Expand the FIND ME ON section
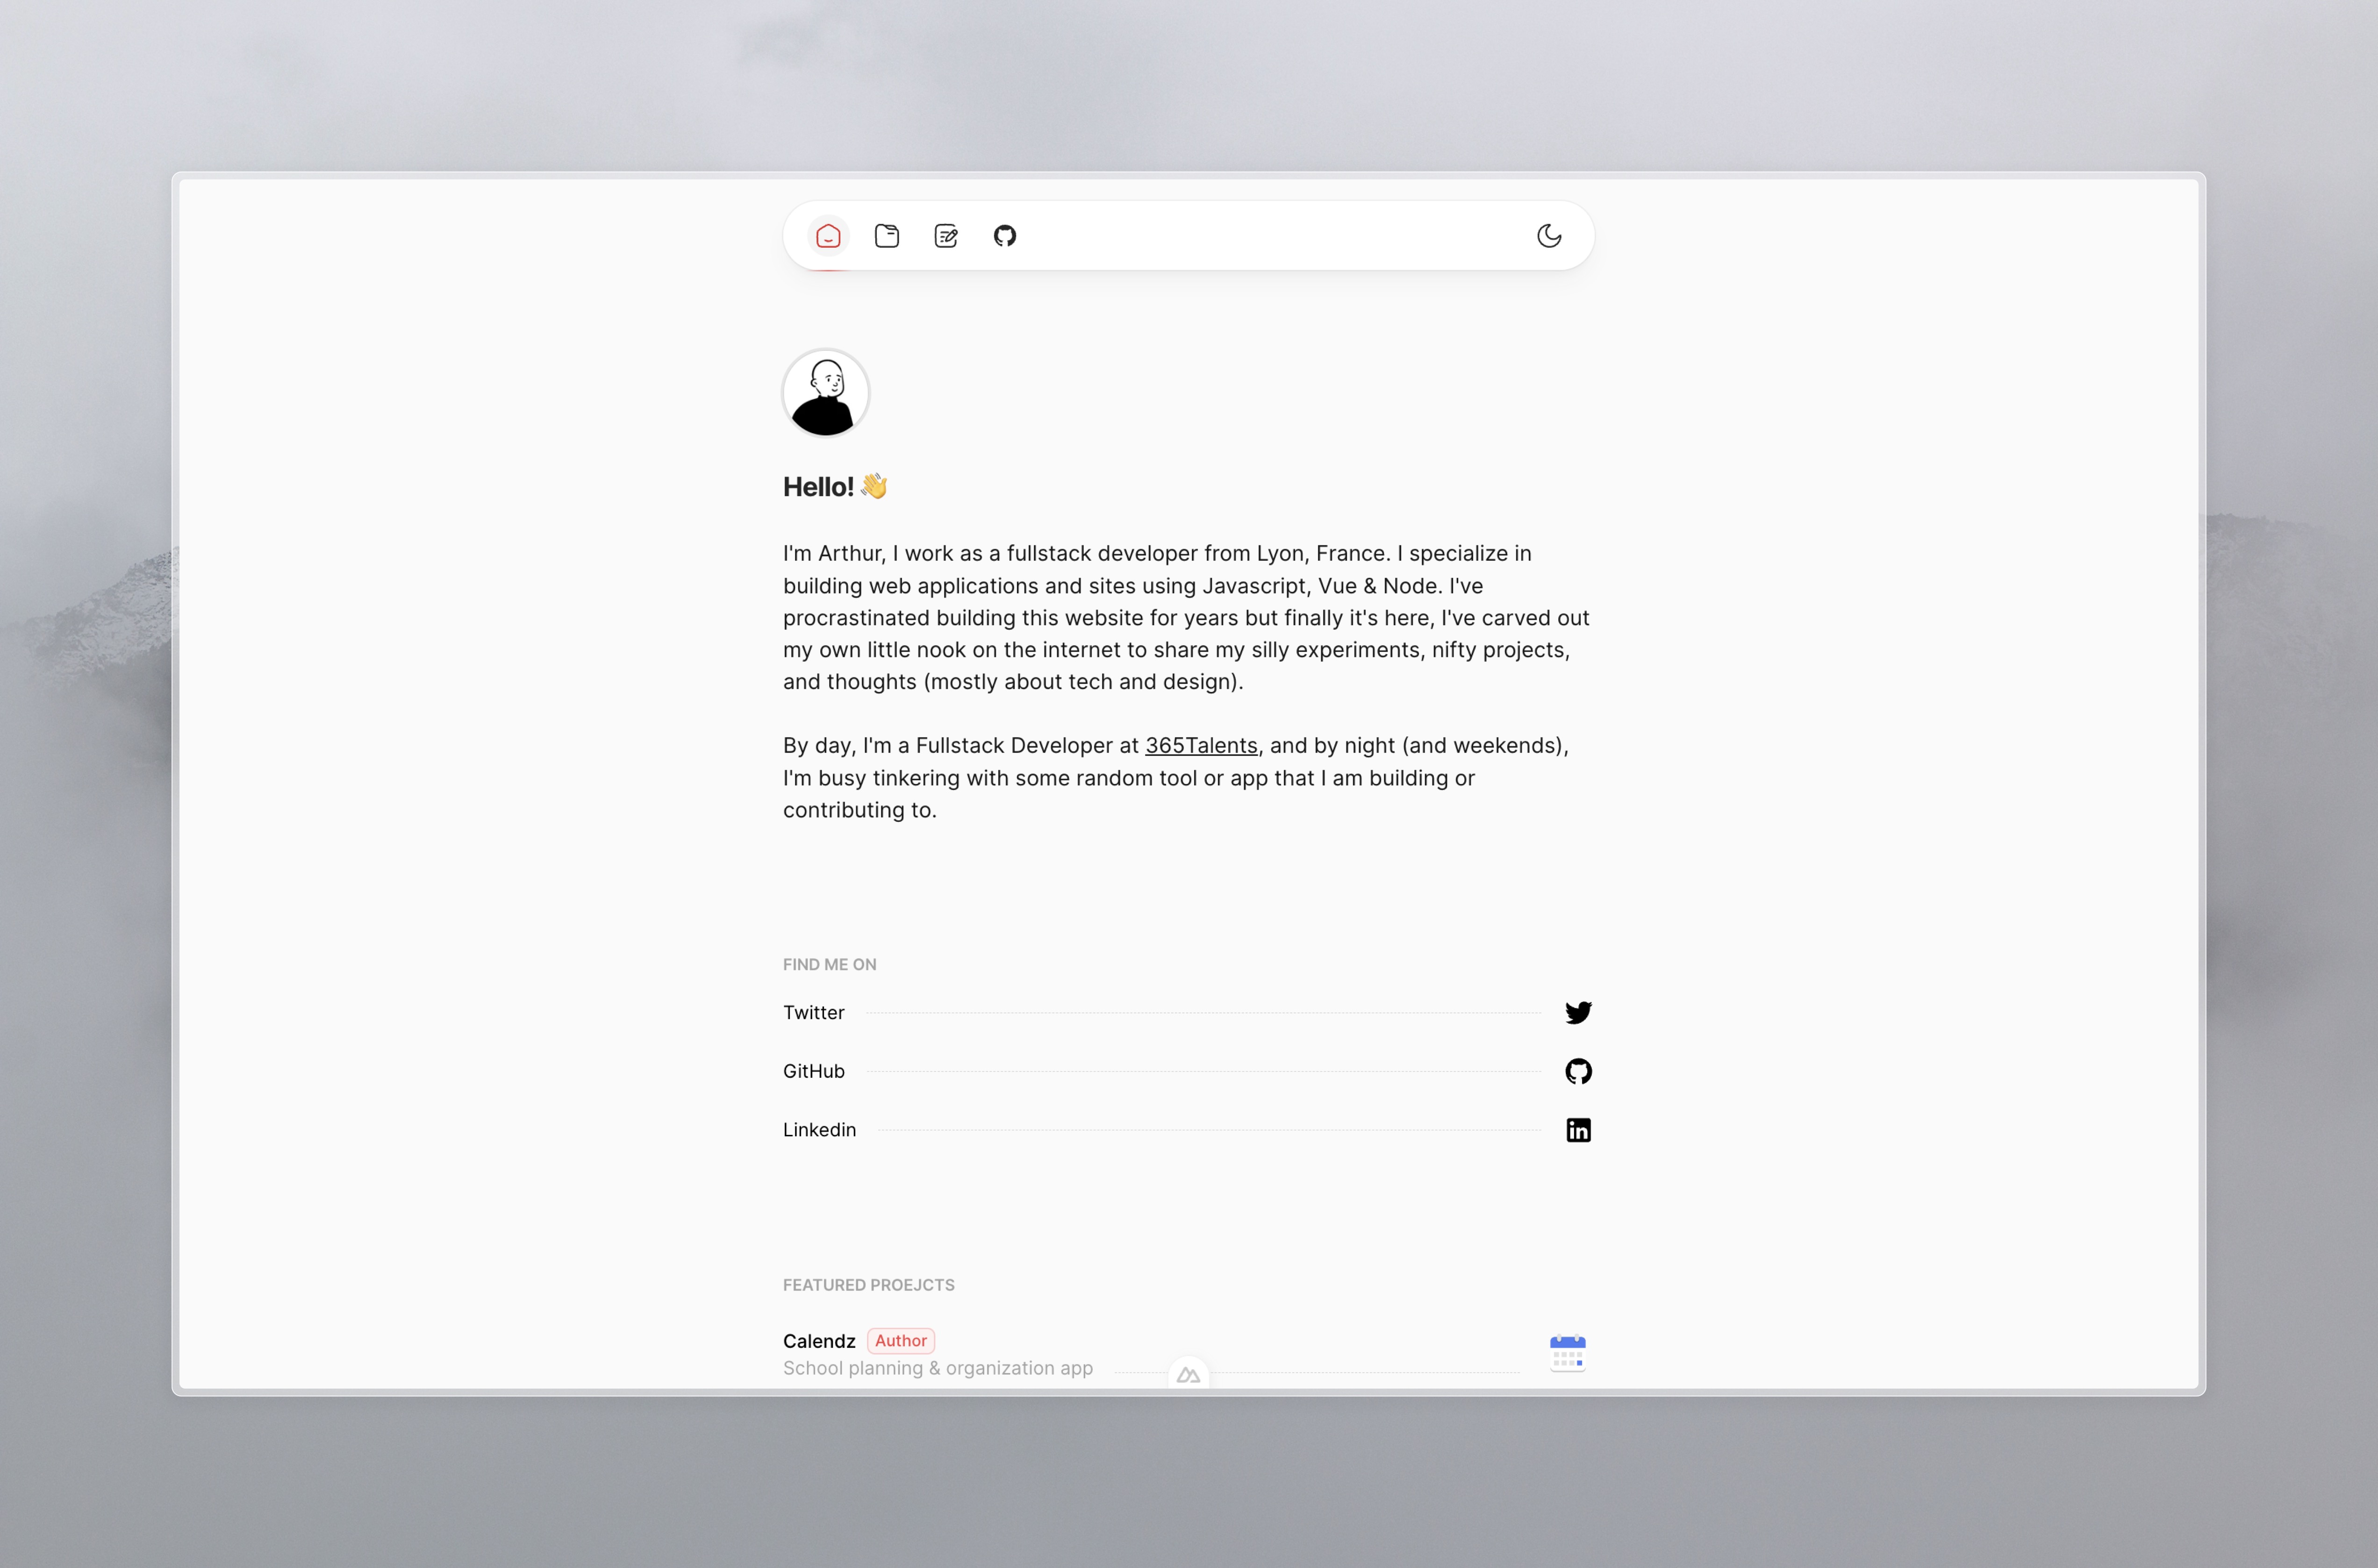This screenshot has height=1568, width=2378. point(830,962)
